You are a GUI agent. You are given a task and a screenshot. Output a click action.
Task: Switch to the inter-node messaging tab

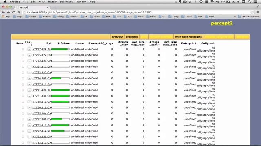188,37
